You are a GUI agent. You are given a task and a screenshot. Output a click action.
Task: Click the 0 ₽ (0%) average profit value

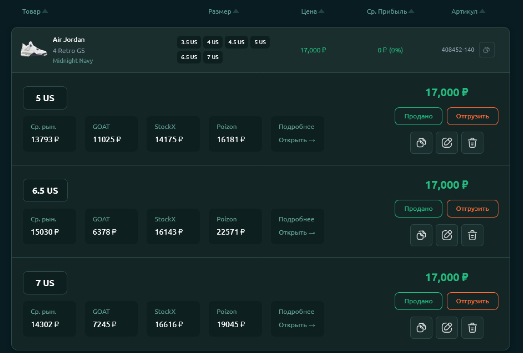click(390, 50)
